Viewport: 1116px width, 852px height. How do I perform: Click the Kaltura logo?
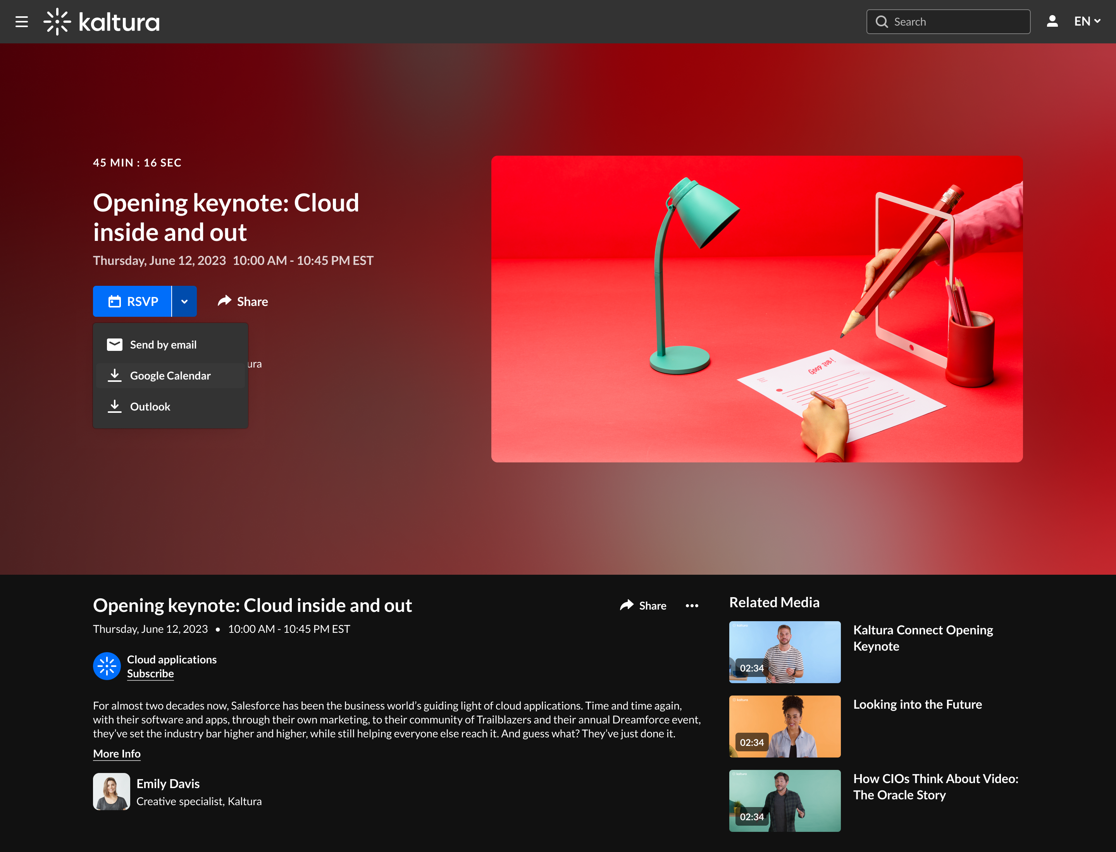102,22
